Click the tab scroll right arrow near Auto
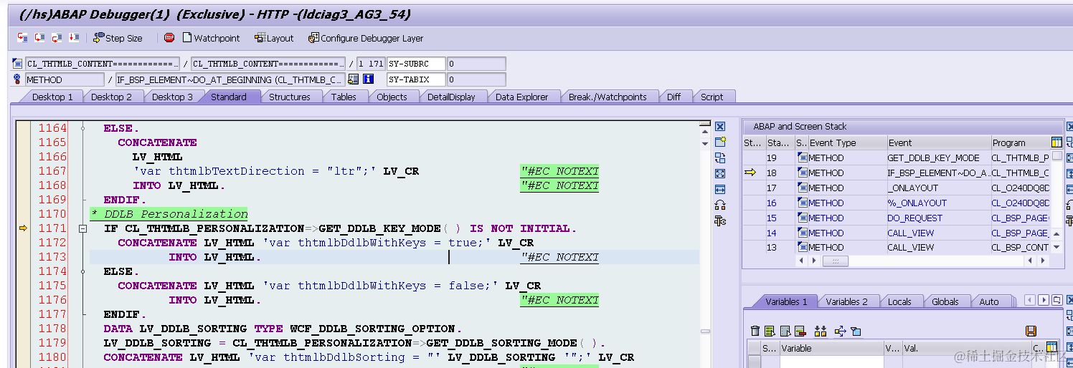 1044,301
